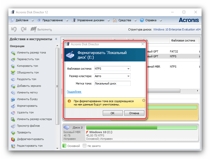Viewport: 210px width, 159px height.
Task: Click the Windows 10 (C:) partition bar
Action: 141,128
